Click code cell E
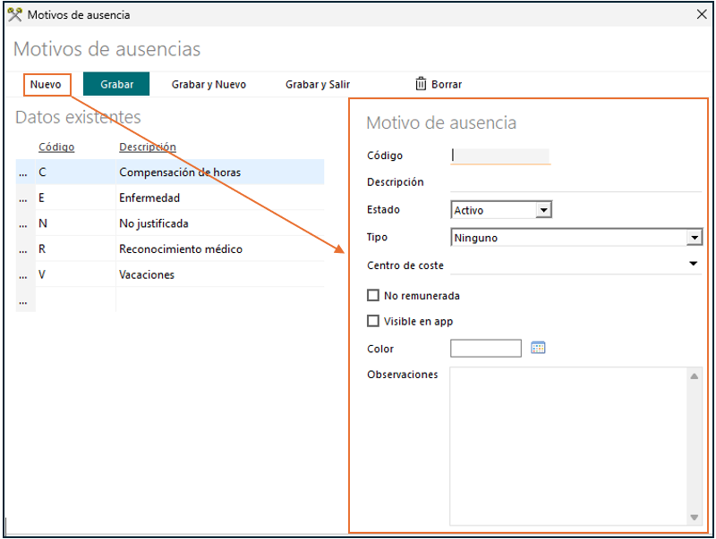The width and height of the screenshot is (716, 539). coord(75,198)
